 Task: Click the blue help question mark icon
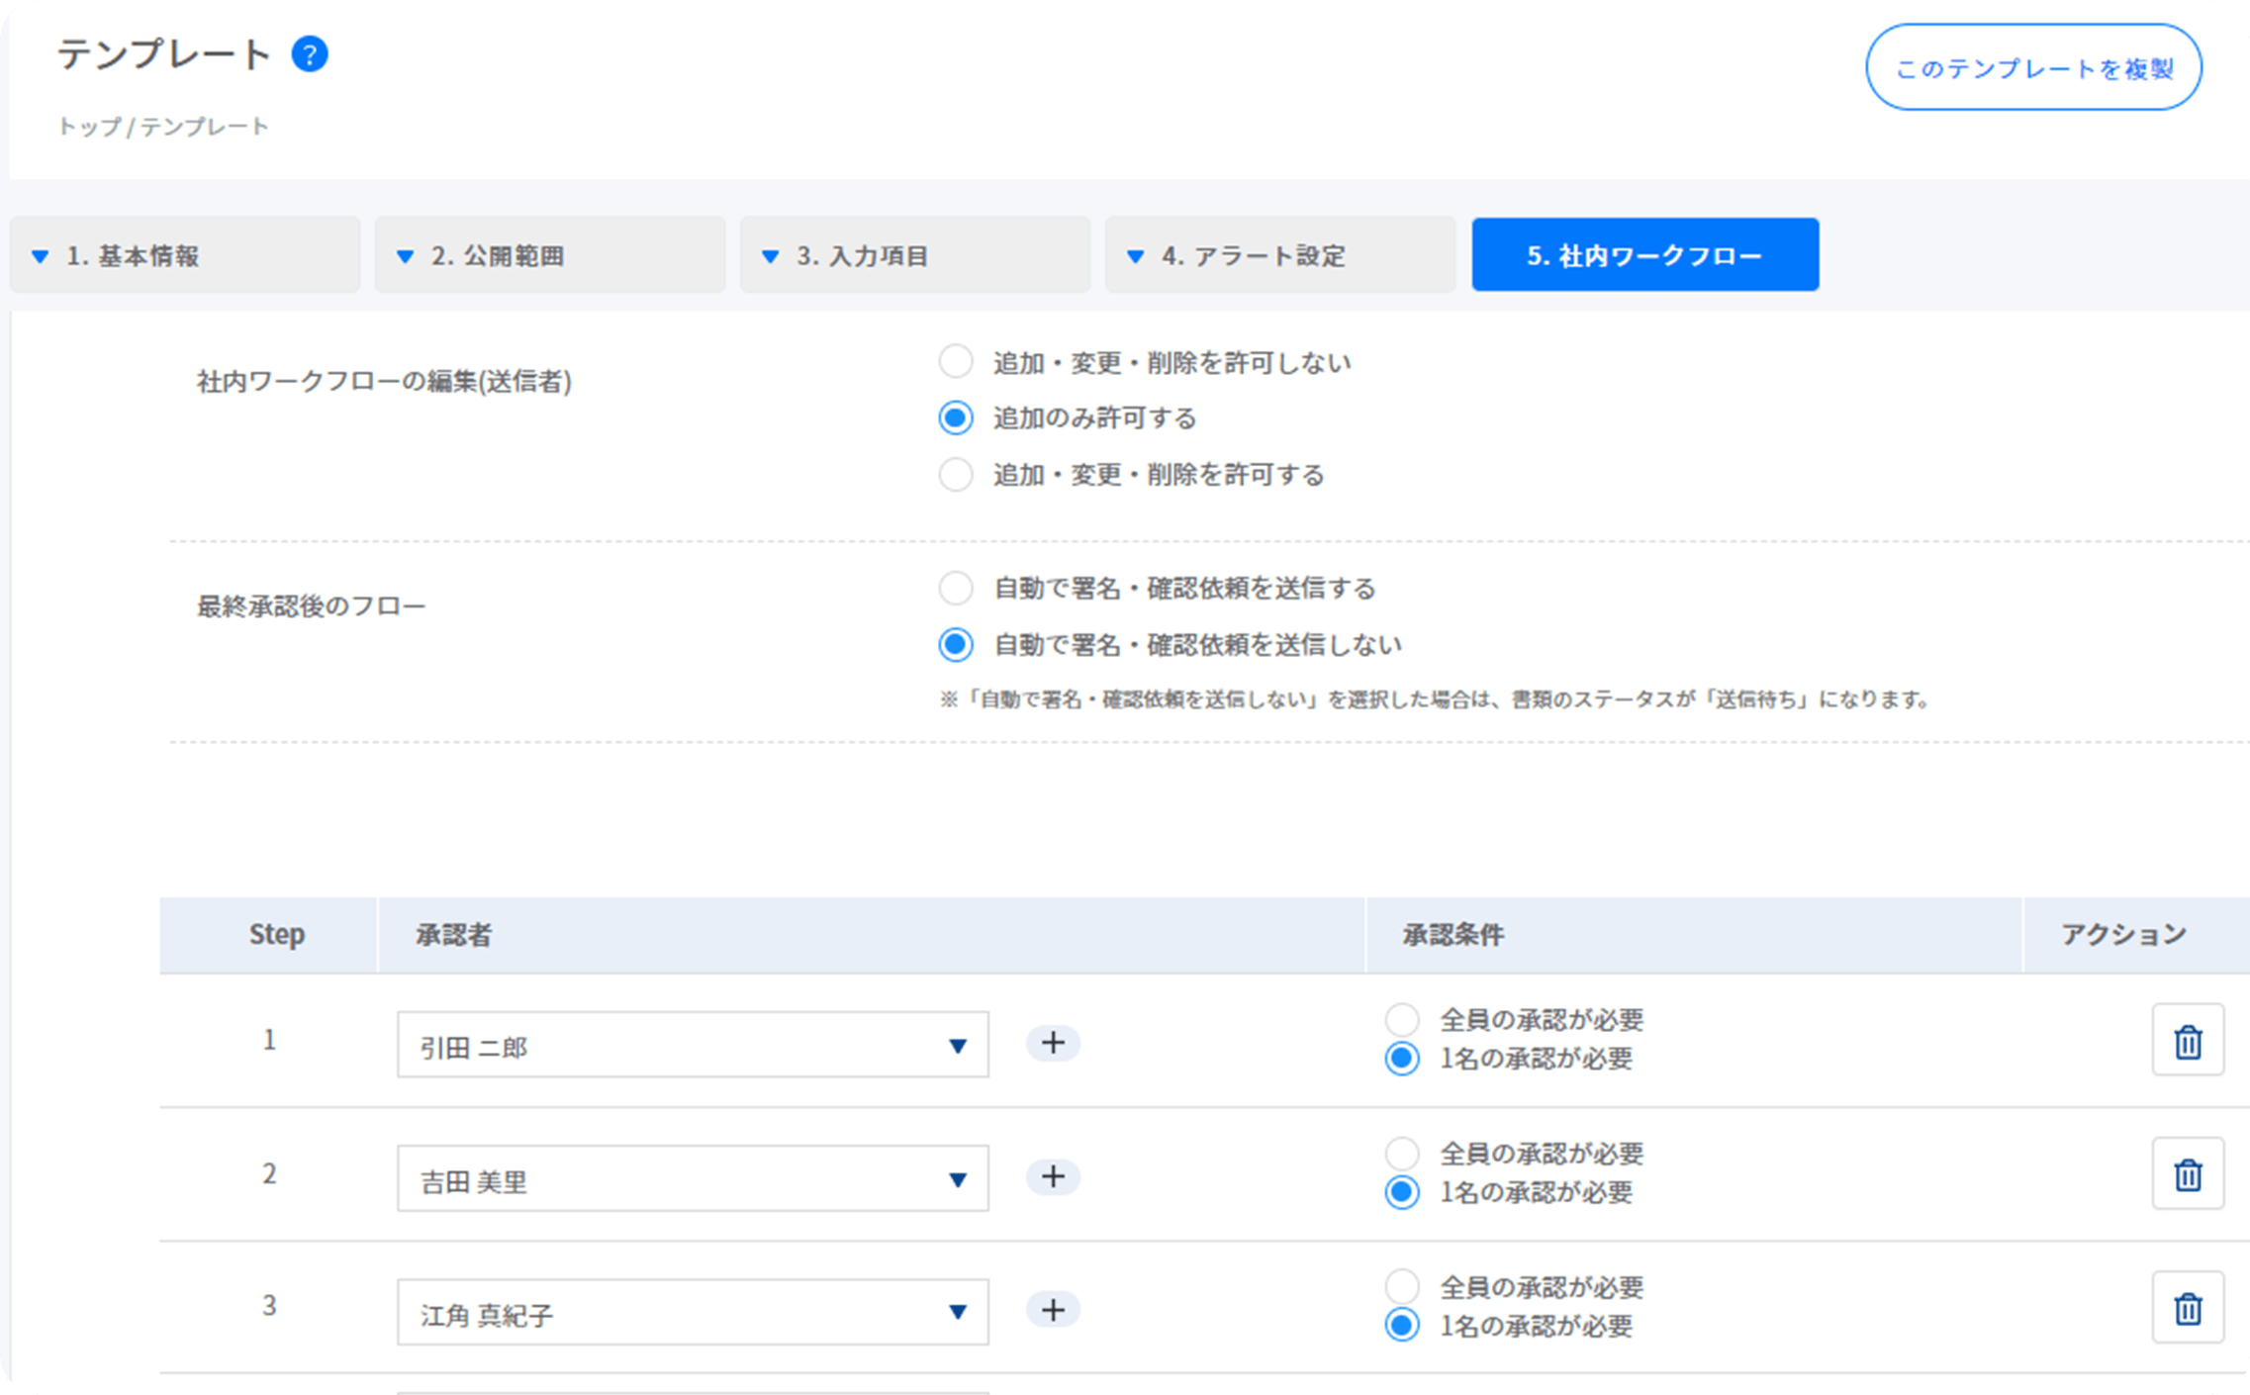(310, 54)
